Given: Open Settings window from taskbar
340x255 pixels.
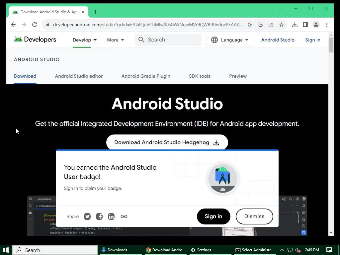Looking at the screenshot, I should pyautogui.click(x=210, y=250).
